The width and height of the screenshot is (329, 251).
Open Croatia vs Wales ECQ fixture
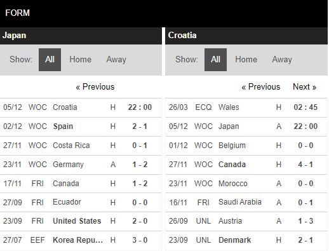tap(246, 107)
